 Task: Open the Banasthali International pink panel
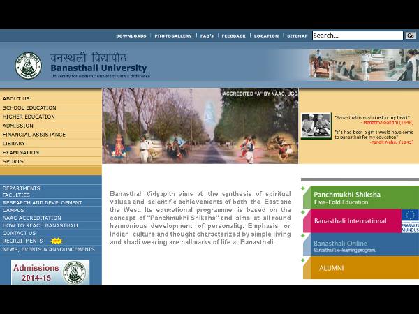[x=351, y=221]
